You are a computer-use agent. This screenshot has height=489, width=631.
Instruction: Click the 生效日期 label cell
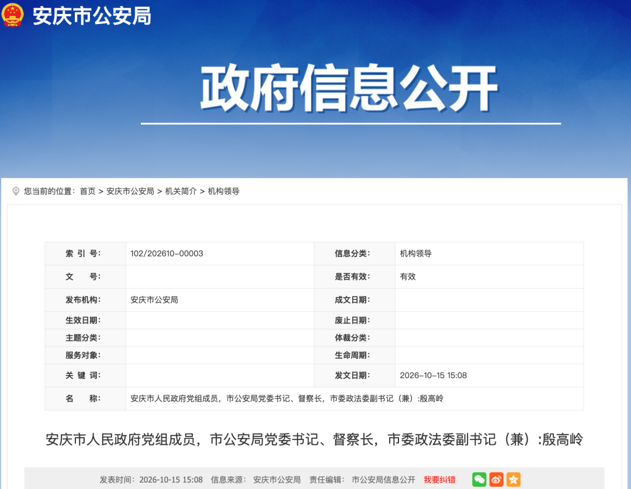coord(85,320)
